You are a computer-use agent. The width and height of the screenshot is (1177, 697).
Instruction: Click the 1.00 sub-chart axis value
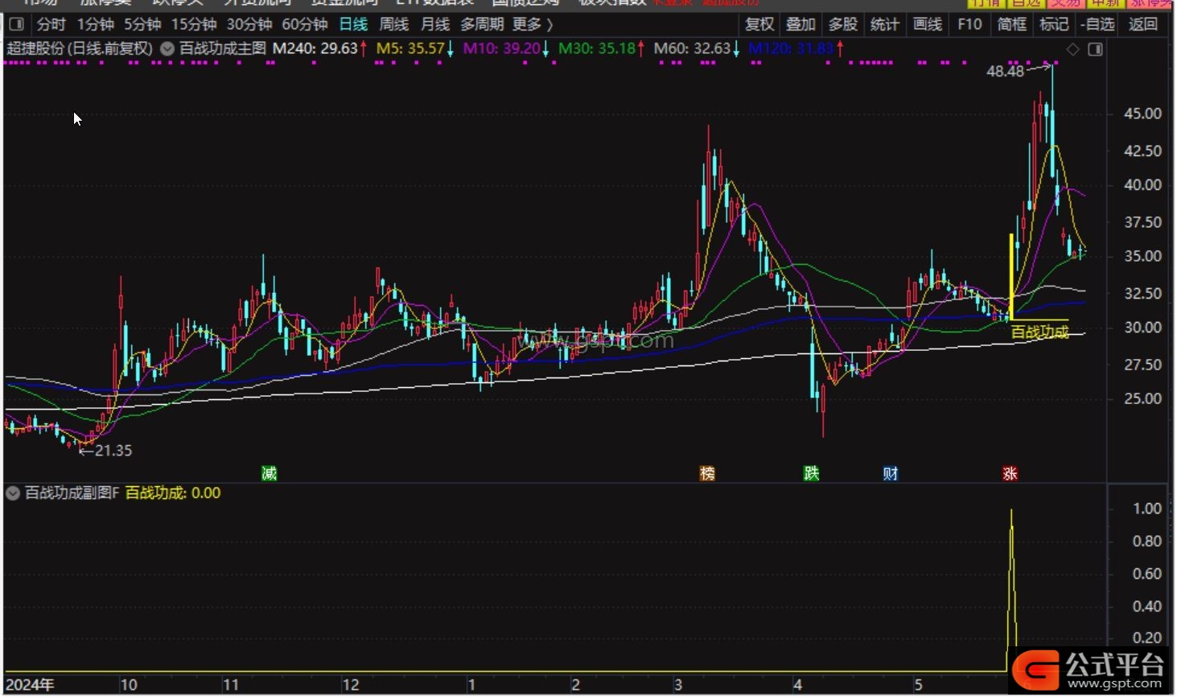click(x=1146, y=509)
